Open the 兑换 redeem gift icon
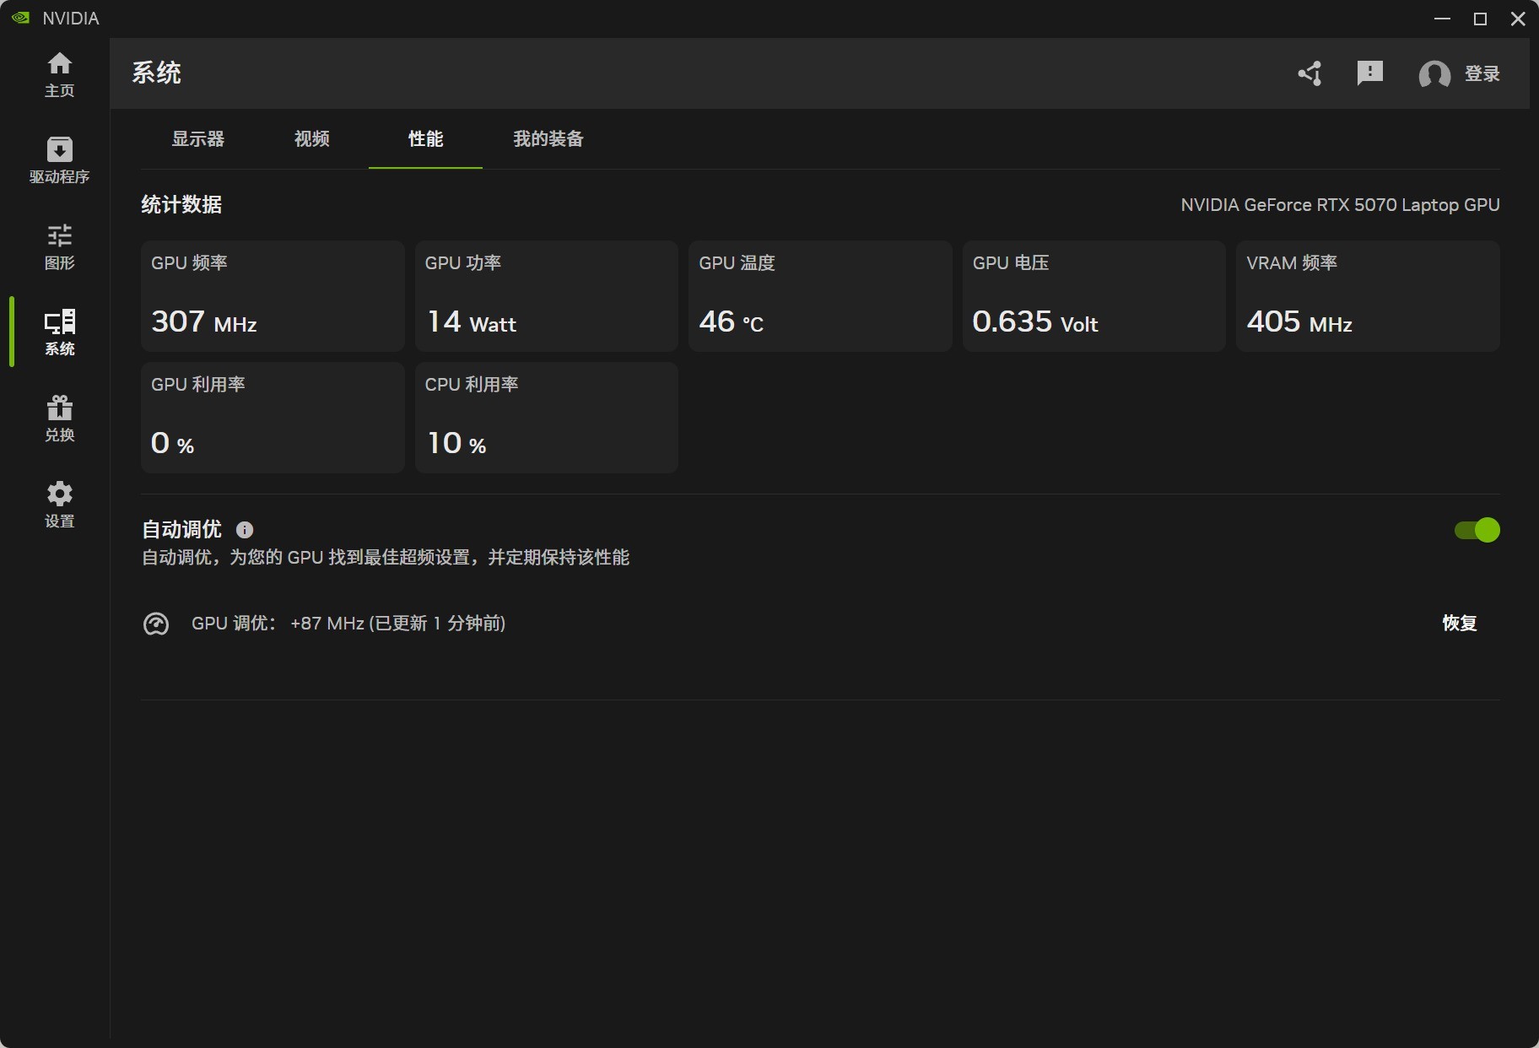This screenshot has width=1539, height=1048. tap(59, 408)
